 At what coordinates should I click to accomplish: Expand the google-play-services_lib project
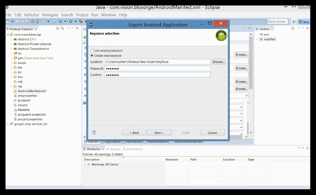point(8,124)
